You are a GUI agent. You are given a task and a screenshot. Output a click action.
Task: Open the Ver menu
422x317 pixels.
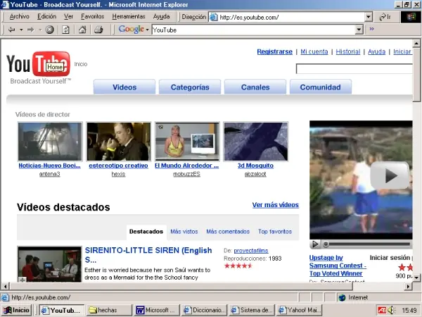click(68, 17)
